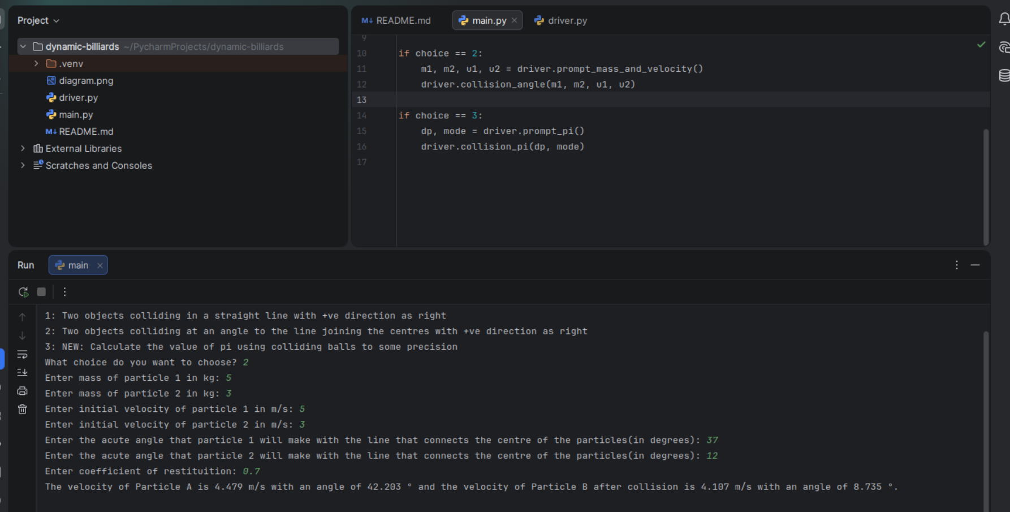The height and width of the screenshot is (512, 1010).
Task: Open the AI assistant spiral icon
Action: point(1004,48)
